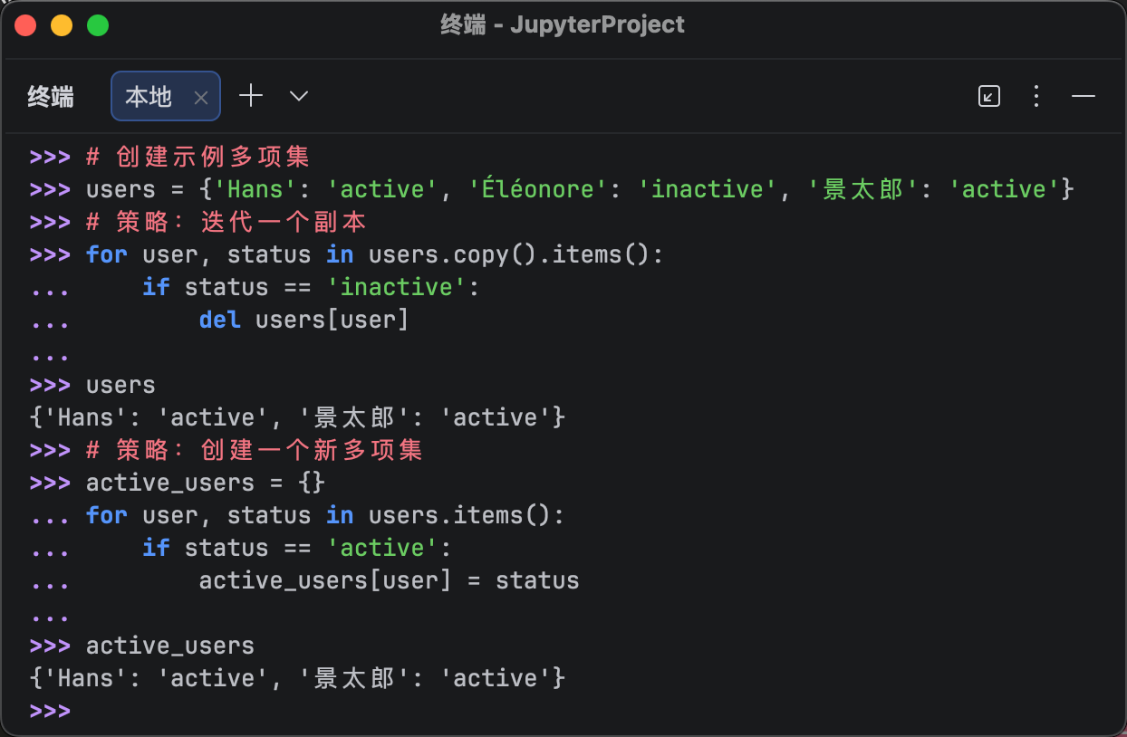Viewport: 1127px width, 737px height.
Task: Zoom the window using green button
Action: pyautogui.click(x=98, y=25)
